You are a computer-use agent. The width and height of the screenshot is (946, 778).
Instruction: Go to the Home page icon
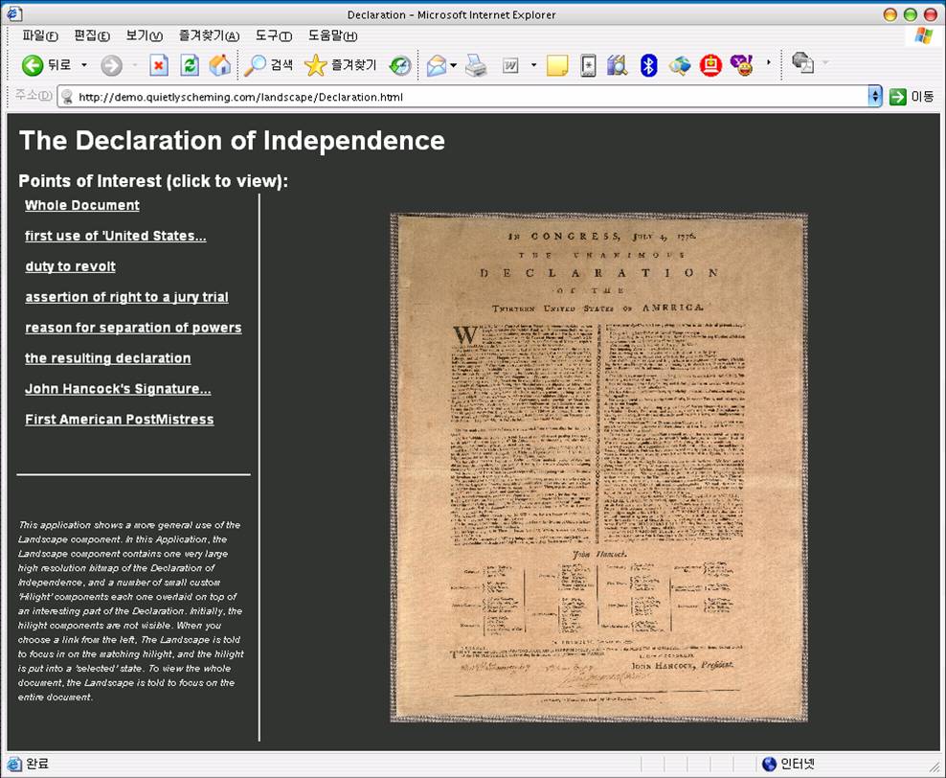click(x=220, y=65)
